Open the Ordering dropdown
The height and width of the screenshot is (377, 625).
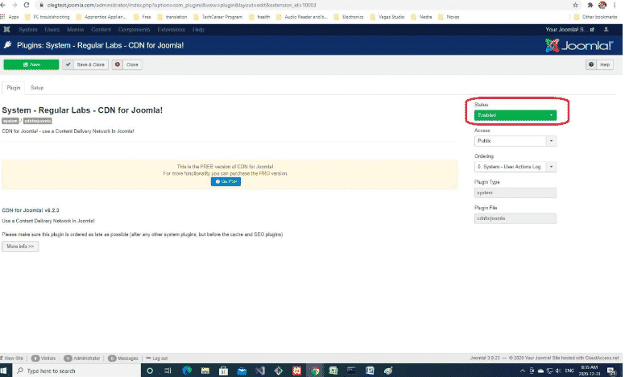(x=515, y=167)
